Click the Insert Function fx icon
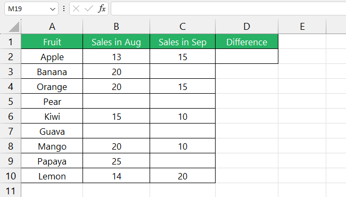 pos(102,9)
